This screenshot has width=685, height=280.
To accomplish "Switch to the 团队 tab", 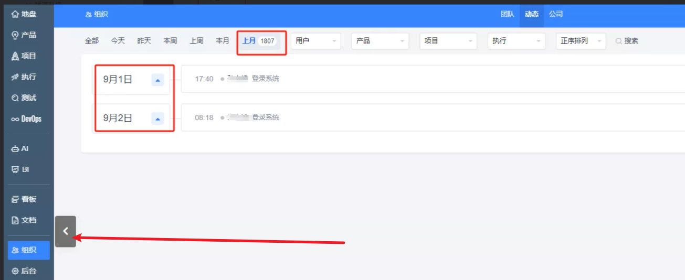I will click(507, 14).
